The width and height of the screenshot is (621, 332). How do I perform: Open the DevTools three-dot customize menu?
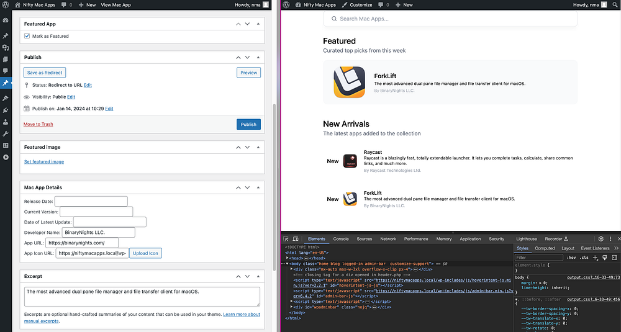(610, 239)
